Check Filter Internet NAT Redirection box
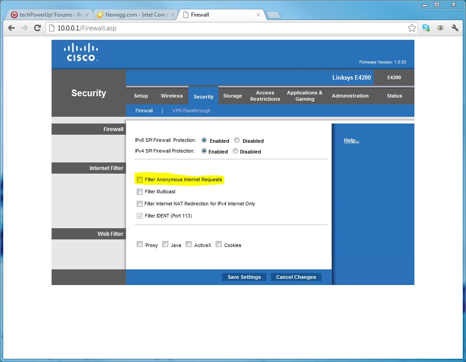 [139, 204]
